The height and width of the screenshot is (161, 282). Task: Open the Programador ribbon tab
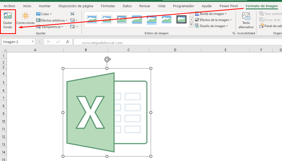tap(183, 6)
